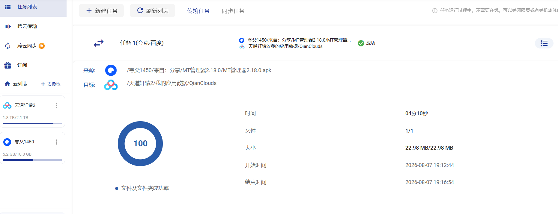
Task: Switch to the 传输任务 tab
Action: (198, 11)
